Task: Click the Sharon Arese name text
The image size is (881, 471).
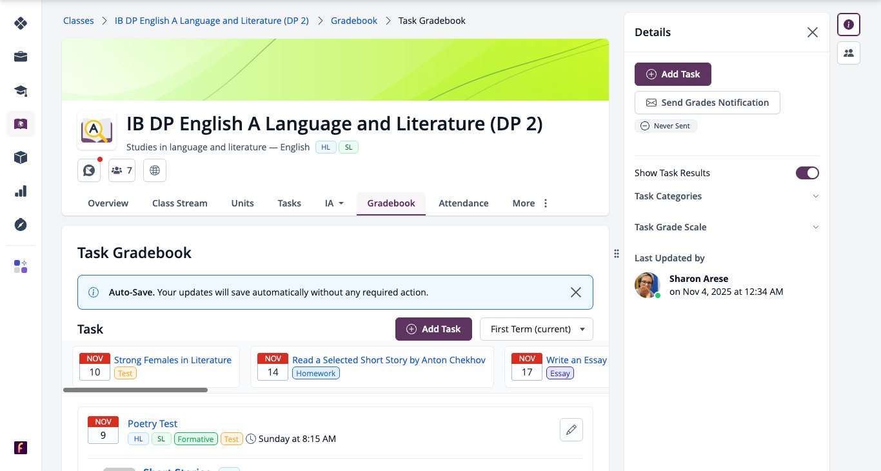Action: (698, 279)
